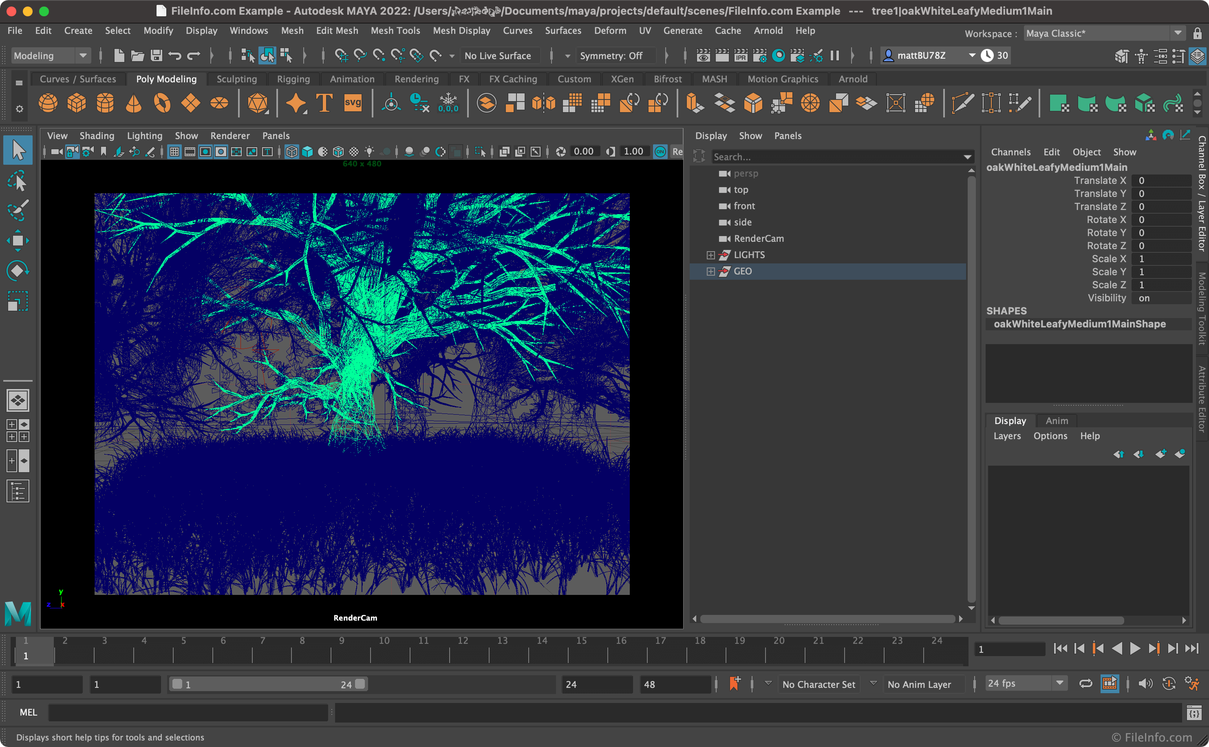Viewport: 1209px width, 747px height.
Task: Toggle Symmetry Off setting
Action: (611, 56)
